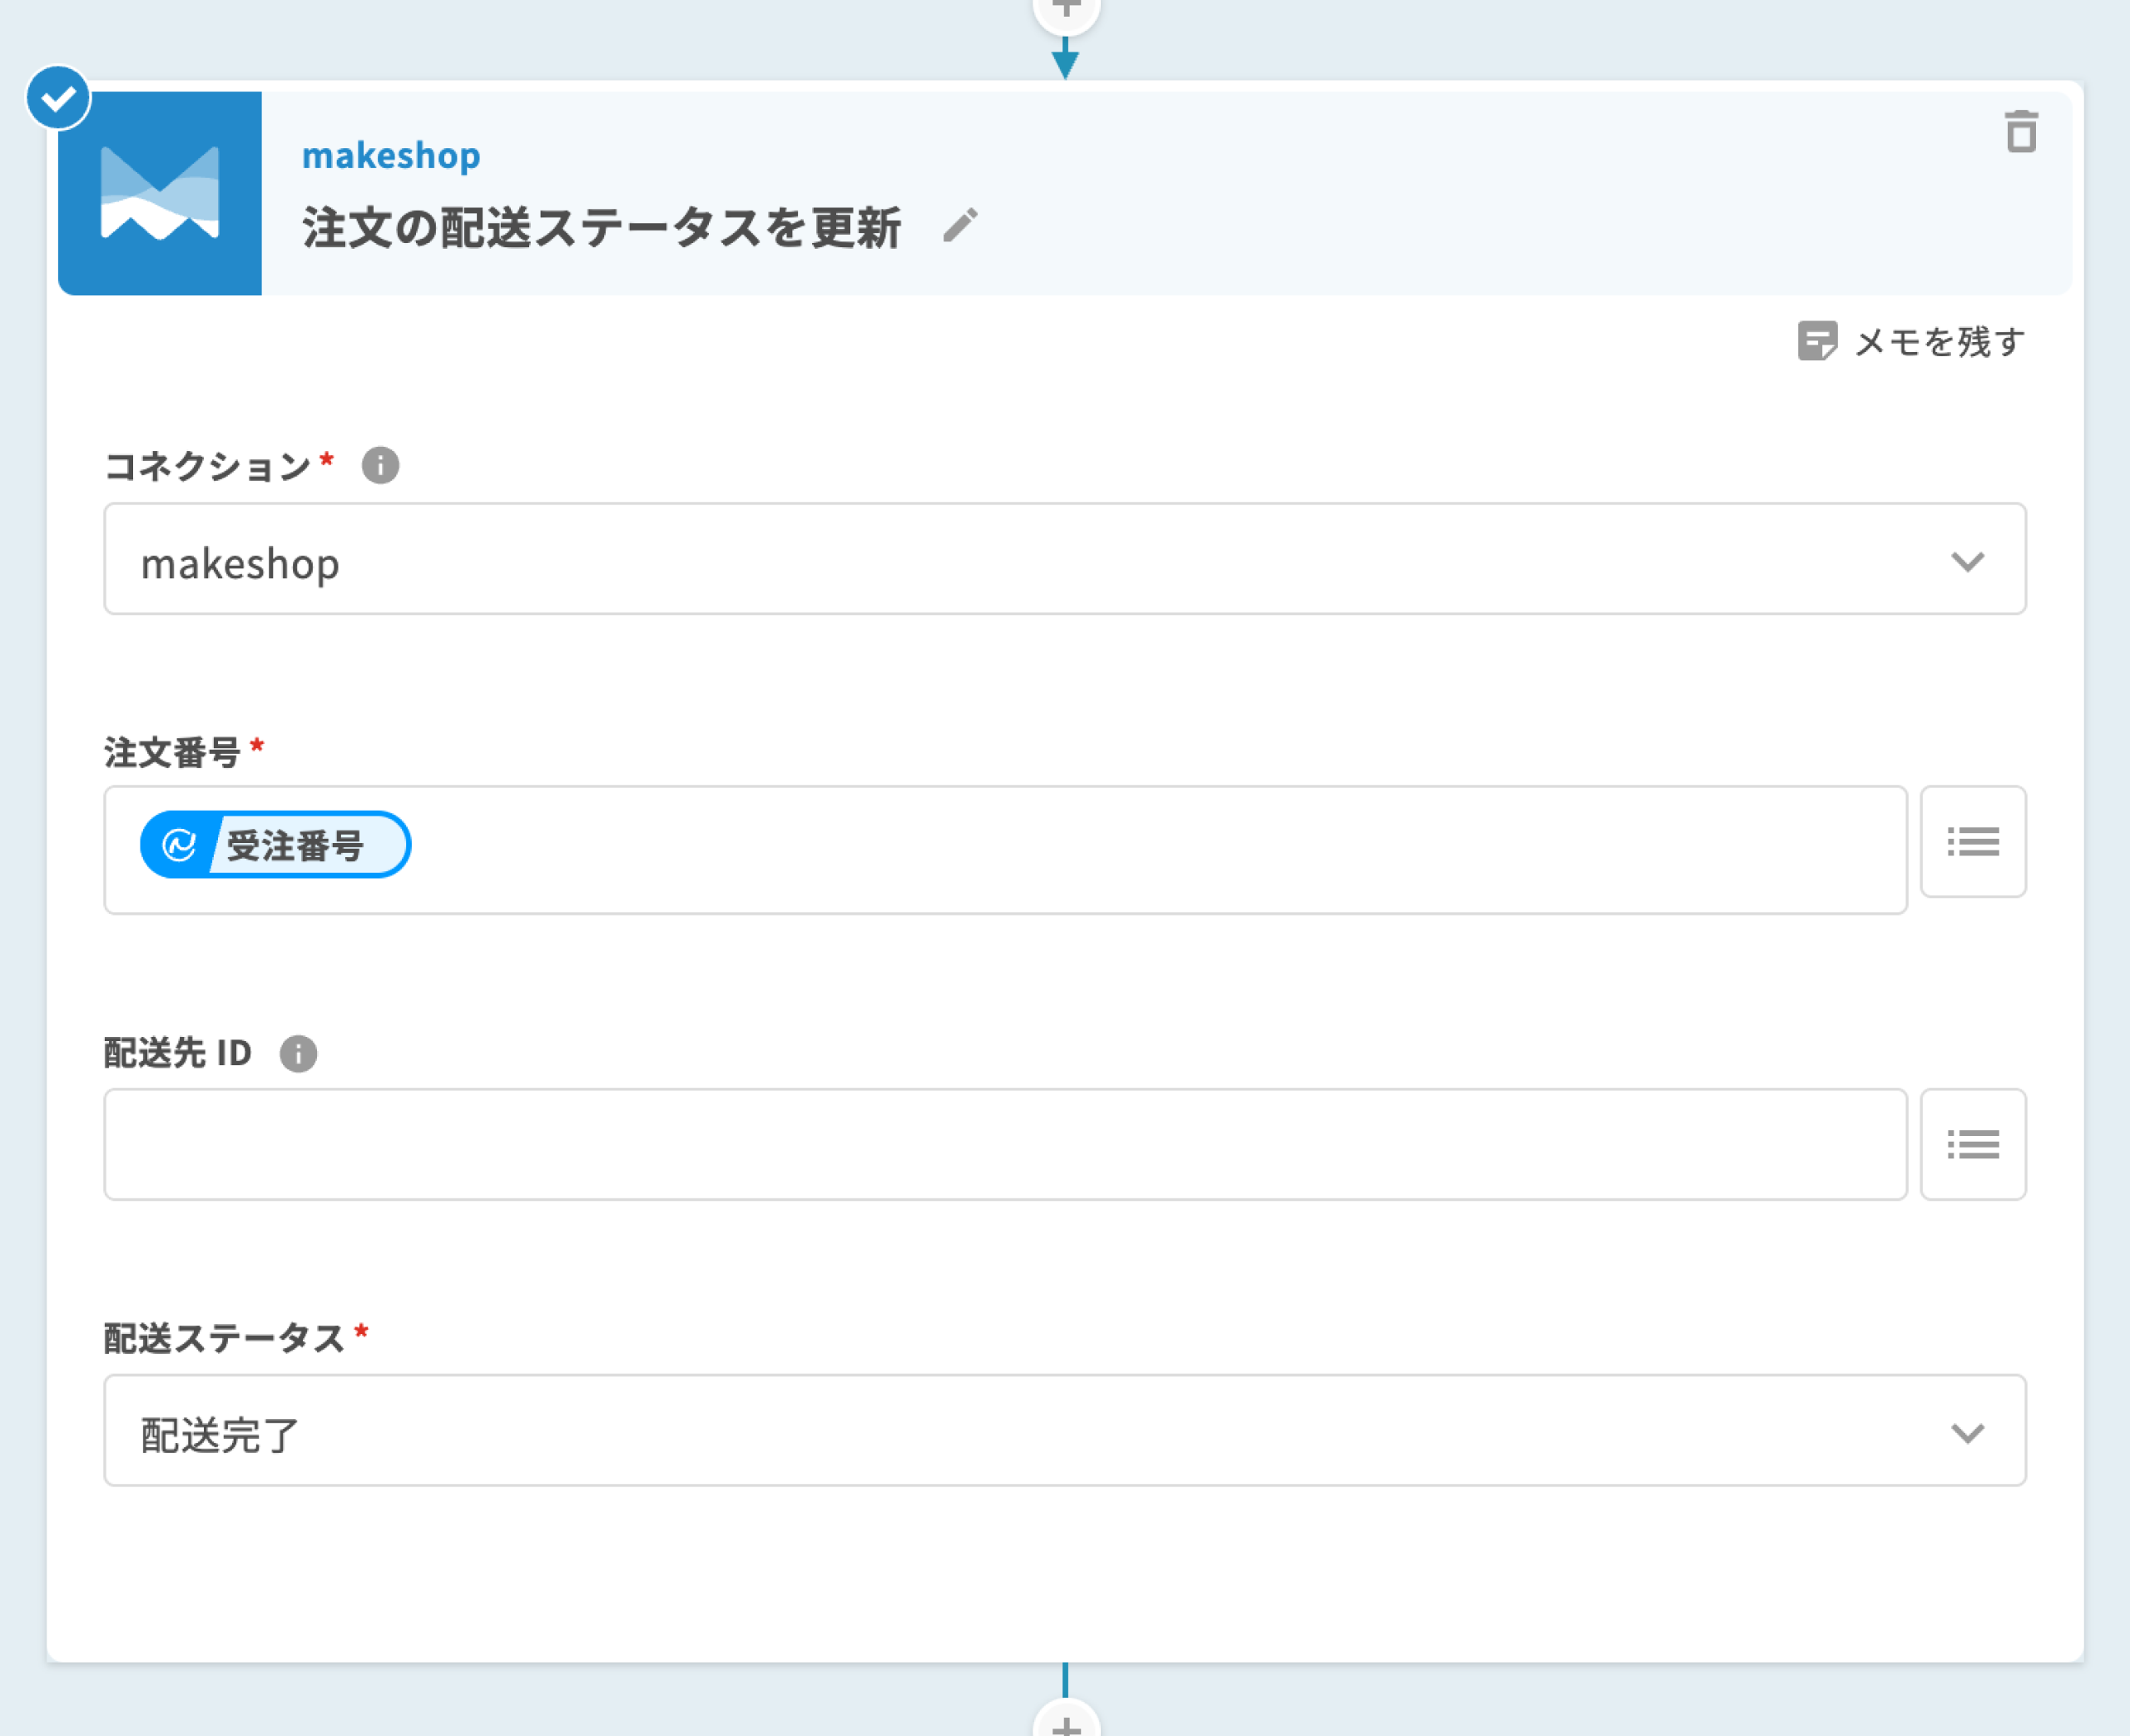Click the メモを残す link
Screen dimensions: 2130x1736
point(1939,342)
